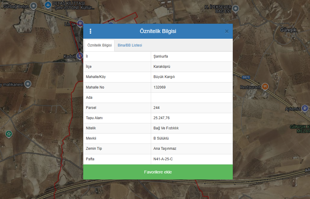Click the Limak fuel station icon

coord(80,23)
